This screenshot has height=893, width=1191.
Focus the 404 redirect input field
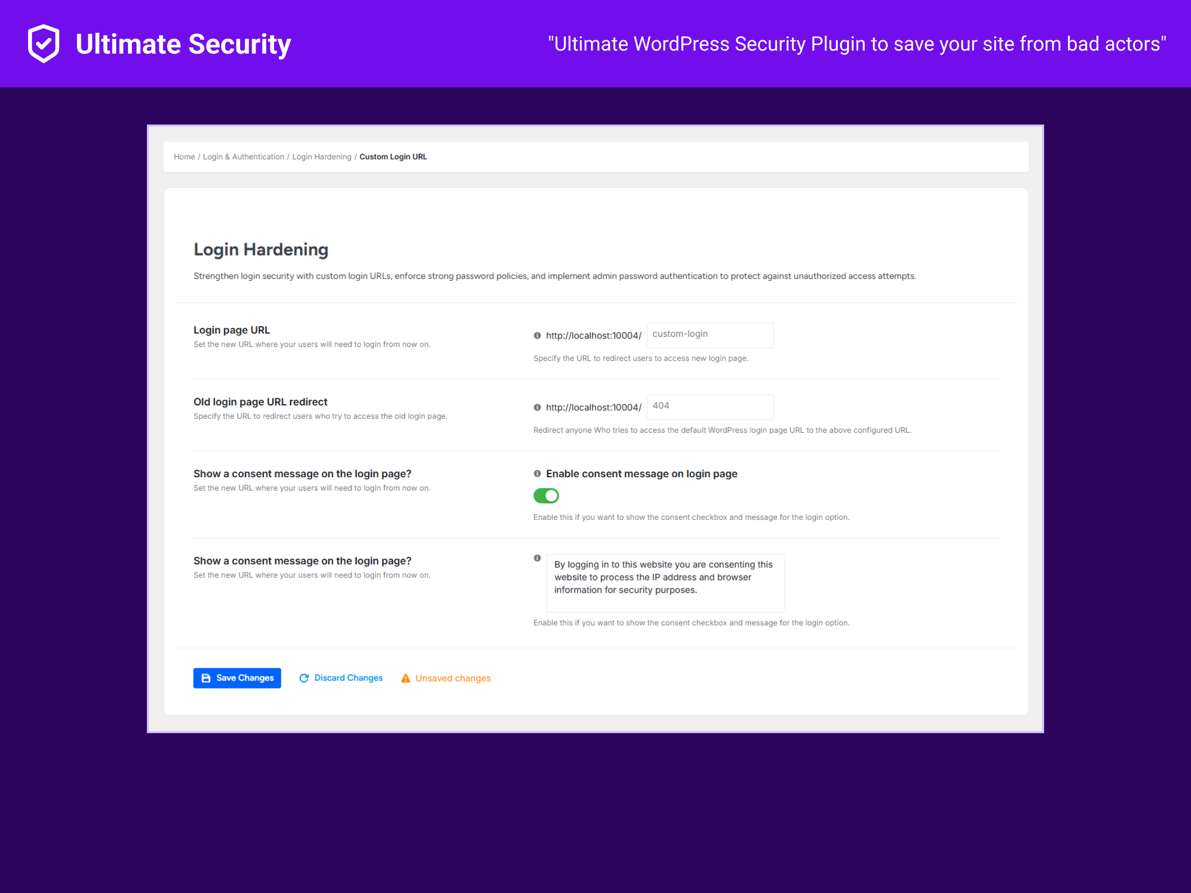click(x=710, y=407)
